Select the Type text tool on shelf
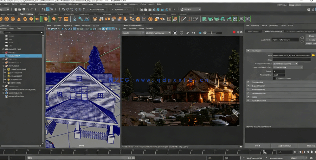 tap(60, 19)
